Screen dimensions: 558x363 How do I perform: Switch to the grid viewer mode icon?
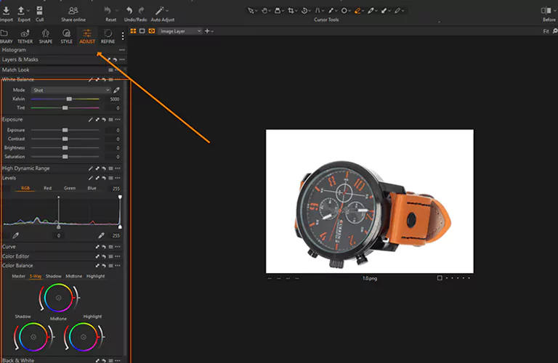(134, 31)
